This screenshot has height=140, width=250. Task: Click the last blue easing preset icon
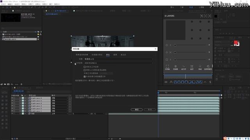click(x=201, y=82)
